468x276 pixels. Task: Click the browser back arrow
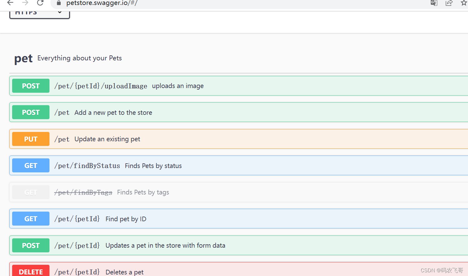point(10,3)
